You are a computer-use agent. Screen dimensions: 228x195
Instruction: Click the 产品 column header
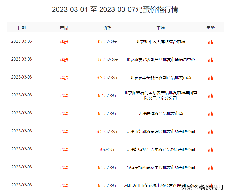pyautogui.click(x=64, y=28)
